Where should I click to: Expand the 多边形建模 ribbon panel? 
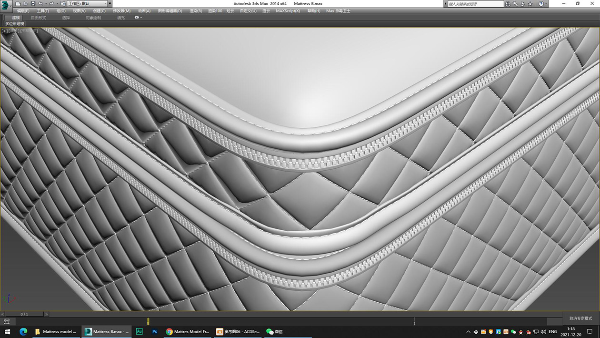(x=15, y=23)
